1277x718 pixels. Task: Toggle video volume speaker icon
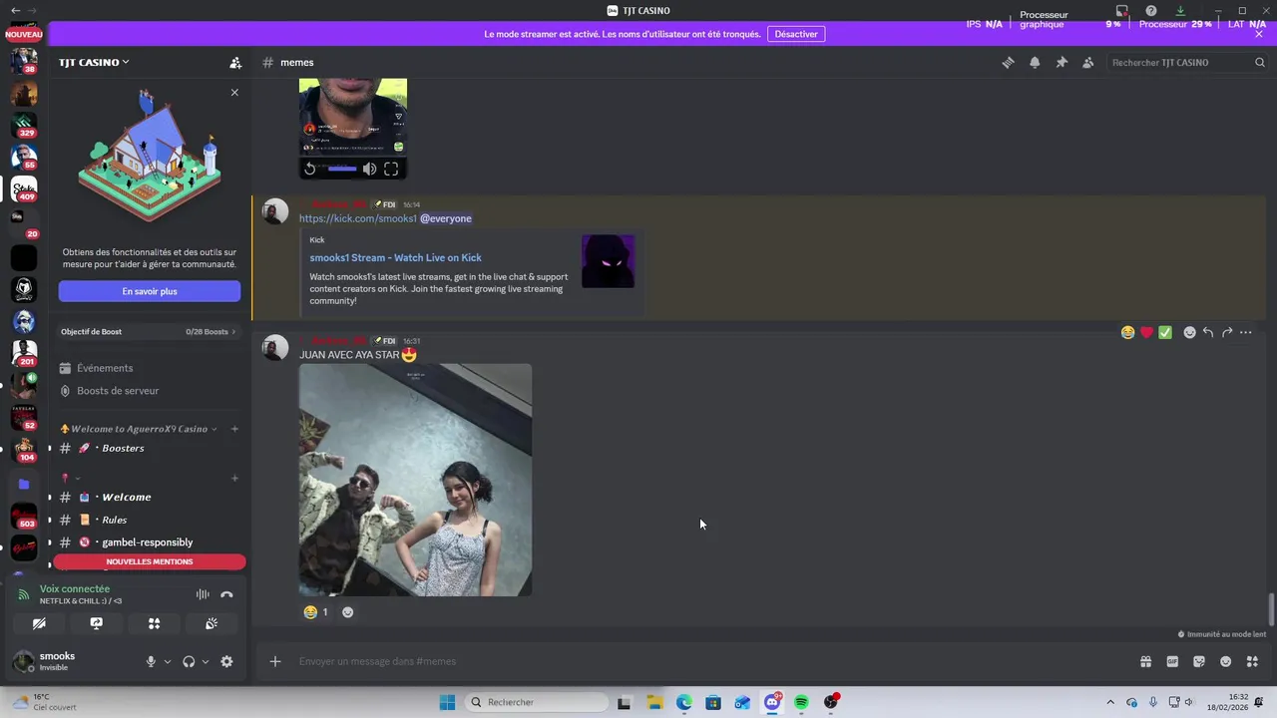[369, 169]
